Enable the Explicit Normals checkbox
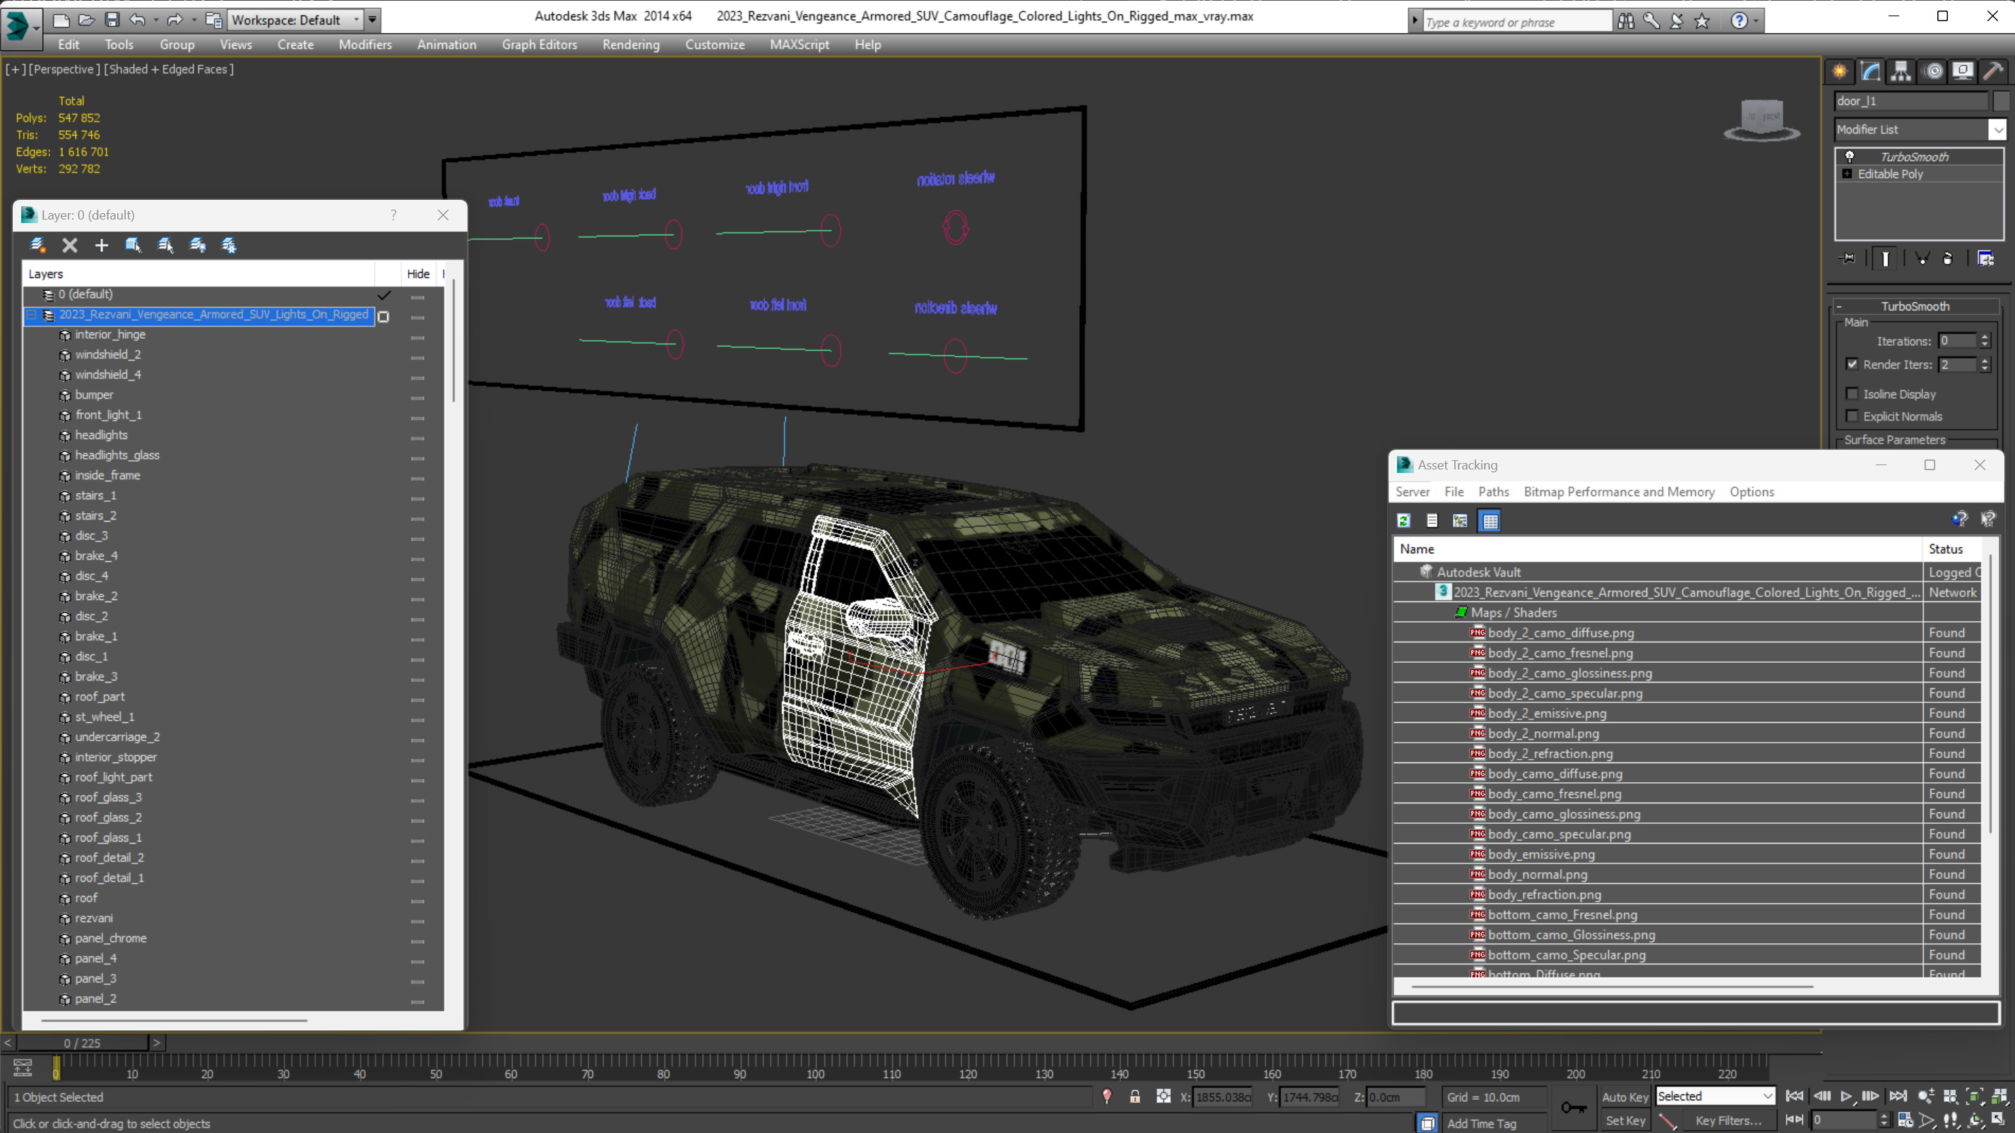The image size is (2015, 1133). point(1852,415)
